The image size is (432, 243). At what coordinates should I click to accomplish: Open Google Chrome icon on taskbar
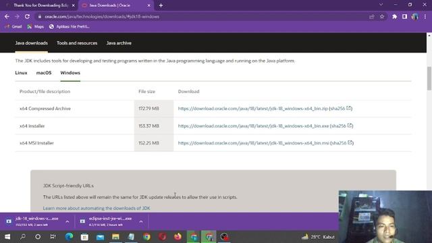(146, 237)
